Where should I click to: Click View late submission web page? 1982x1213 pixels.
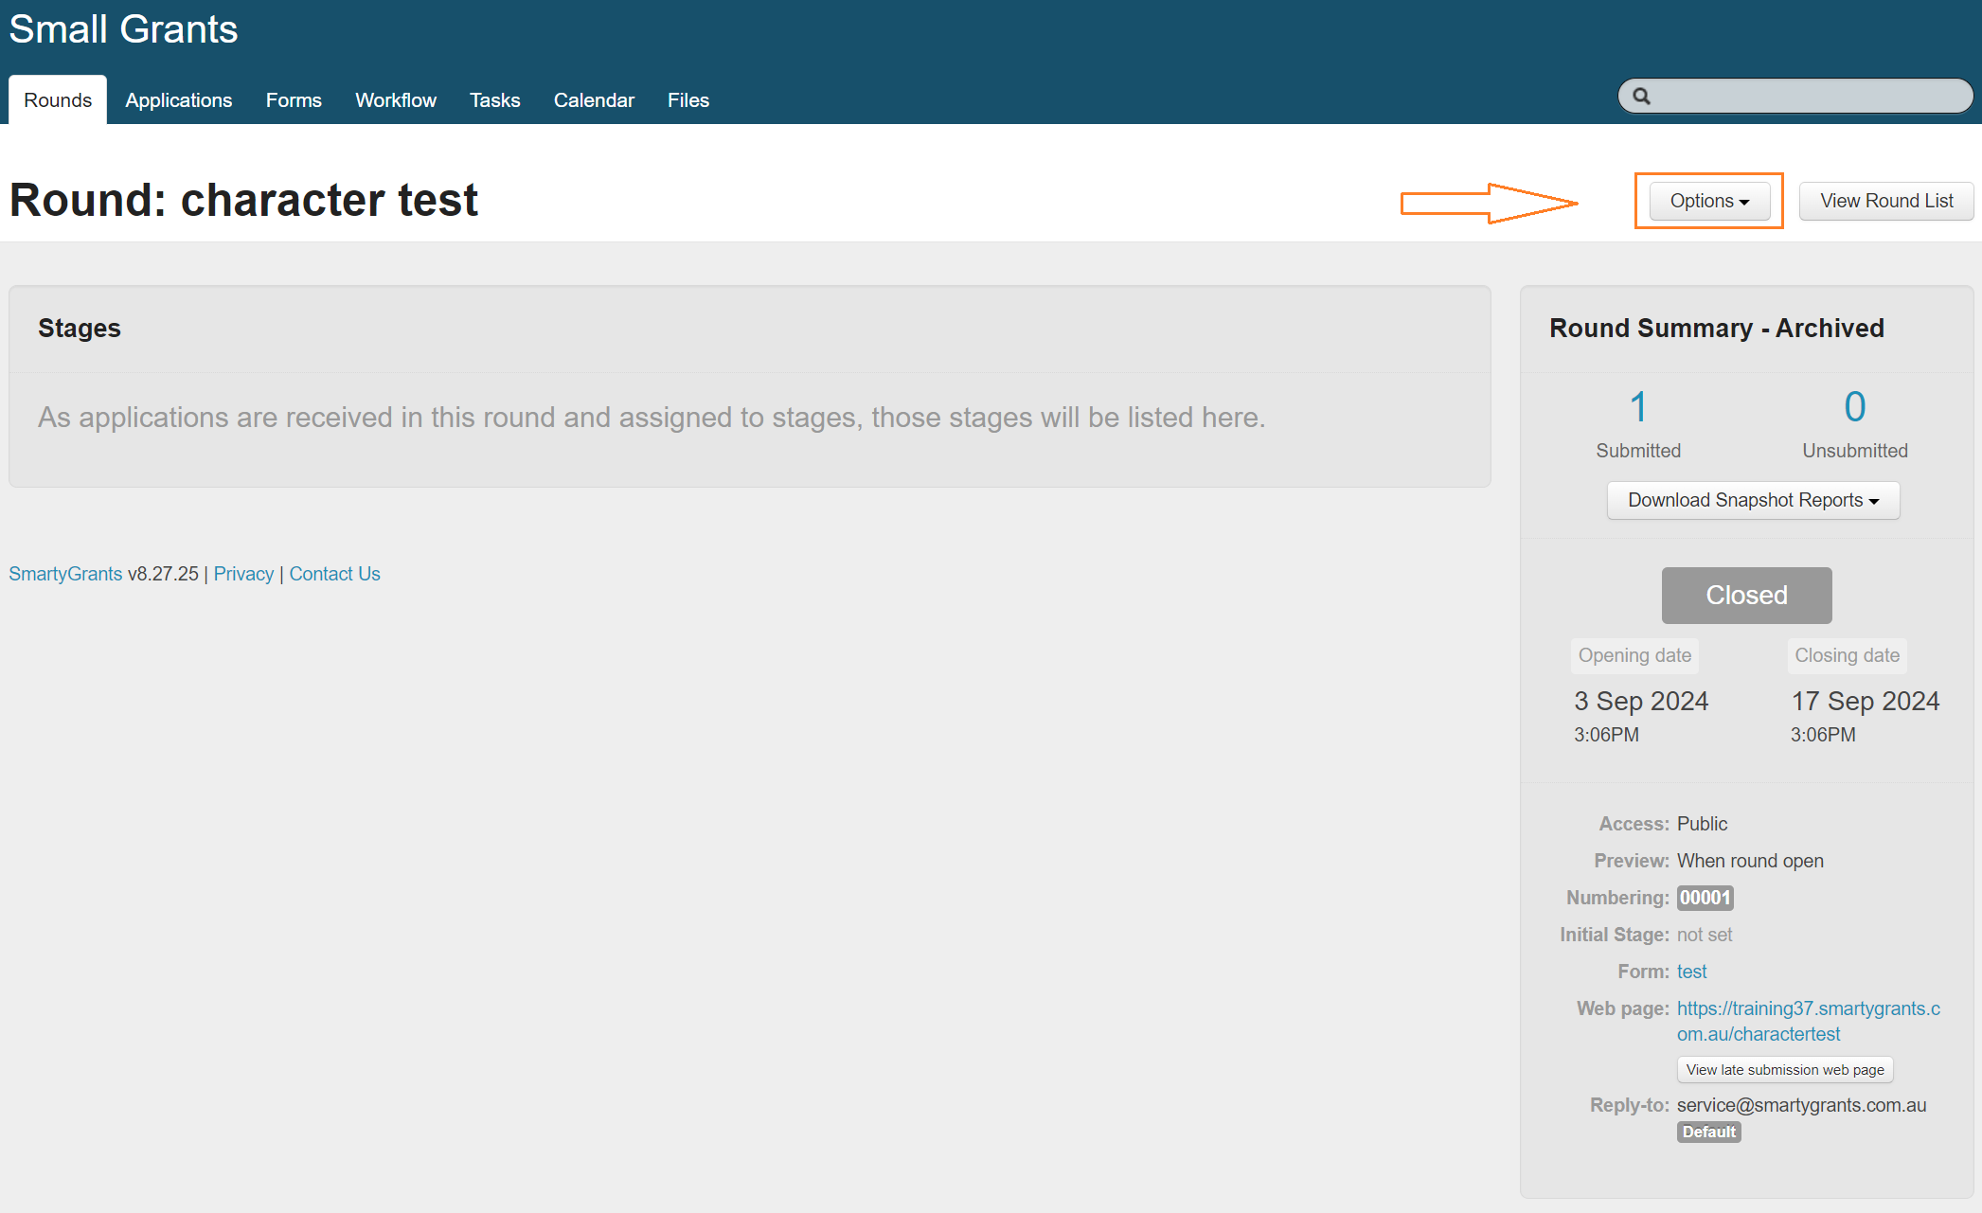coord(1784,1070)
